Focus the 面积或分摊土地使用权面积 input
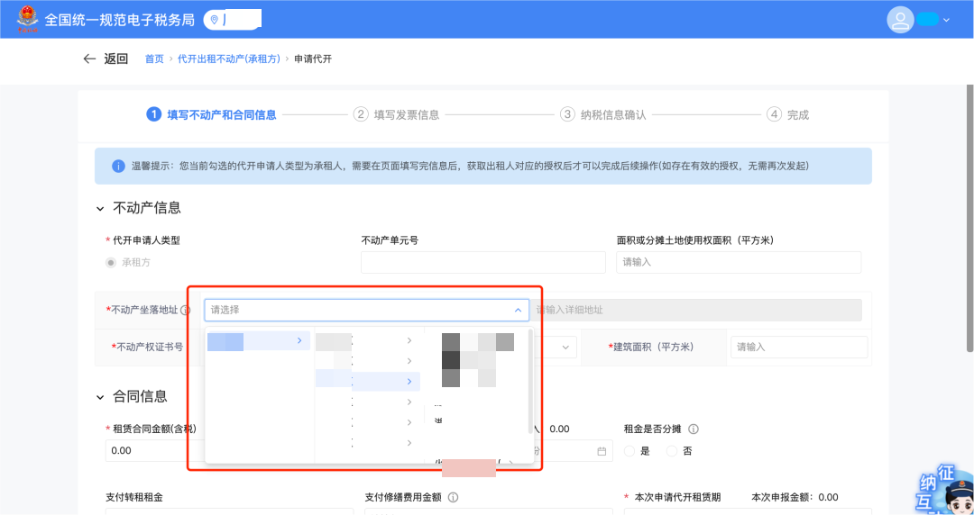Viewport: 974px width, 515px height. (739, 263)
